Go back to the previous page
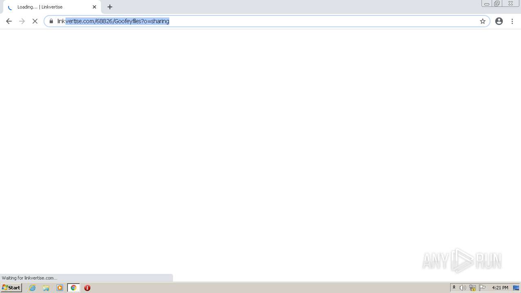Image resolution: width=521 pixels, height=293 pixels. [9, 21]
